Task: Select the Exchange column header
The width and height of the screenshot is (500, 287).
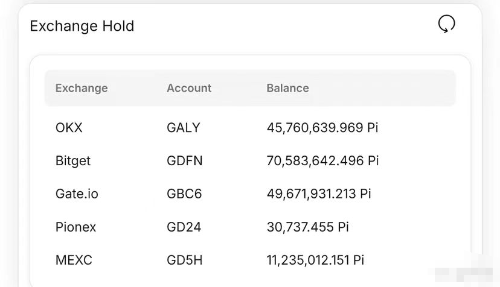Action: coord(82,88)
